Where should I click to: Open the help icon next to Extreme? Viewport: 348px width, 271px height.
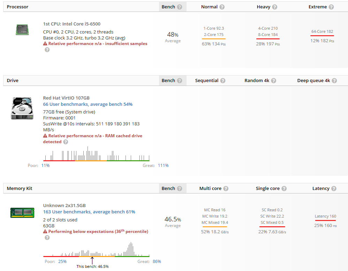point(331,7)
